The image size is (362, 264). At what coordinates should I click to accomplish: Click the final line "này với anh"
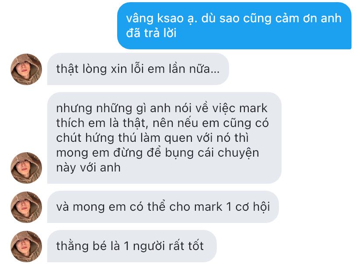[88, 168]
